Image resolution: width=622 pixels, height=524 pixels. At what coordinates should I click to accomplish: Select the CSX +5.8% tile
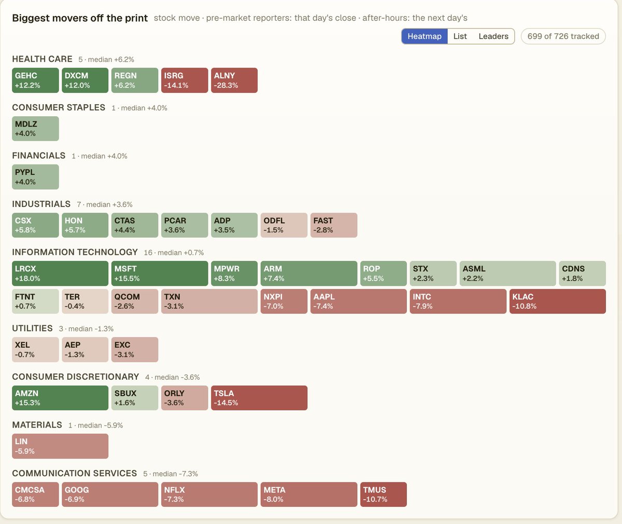tap(35, 225)
